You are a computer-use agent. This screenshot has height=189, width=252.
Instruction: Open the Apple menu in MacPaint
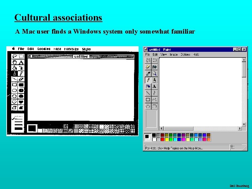point(14,49)
